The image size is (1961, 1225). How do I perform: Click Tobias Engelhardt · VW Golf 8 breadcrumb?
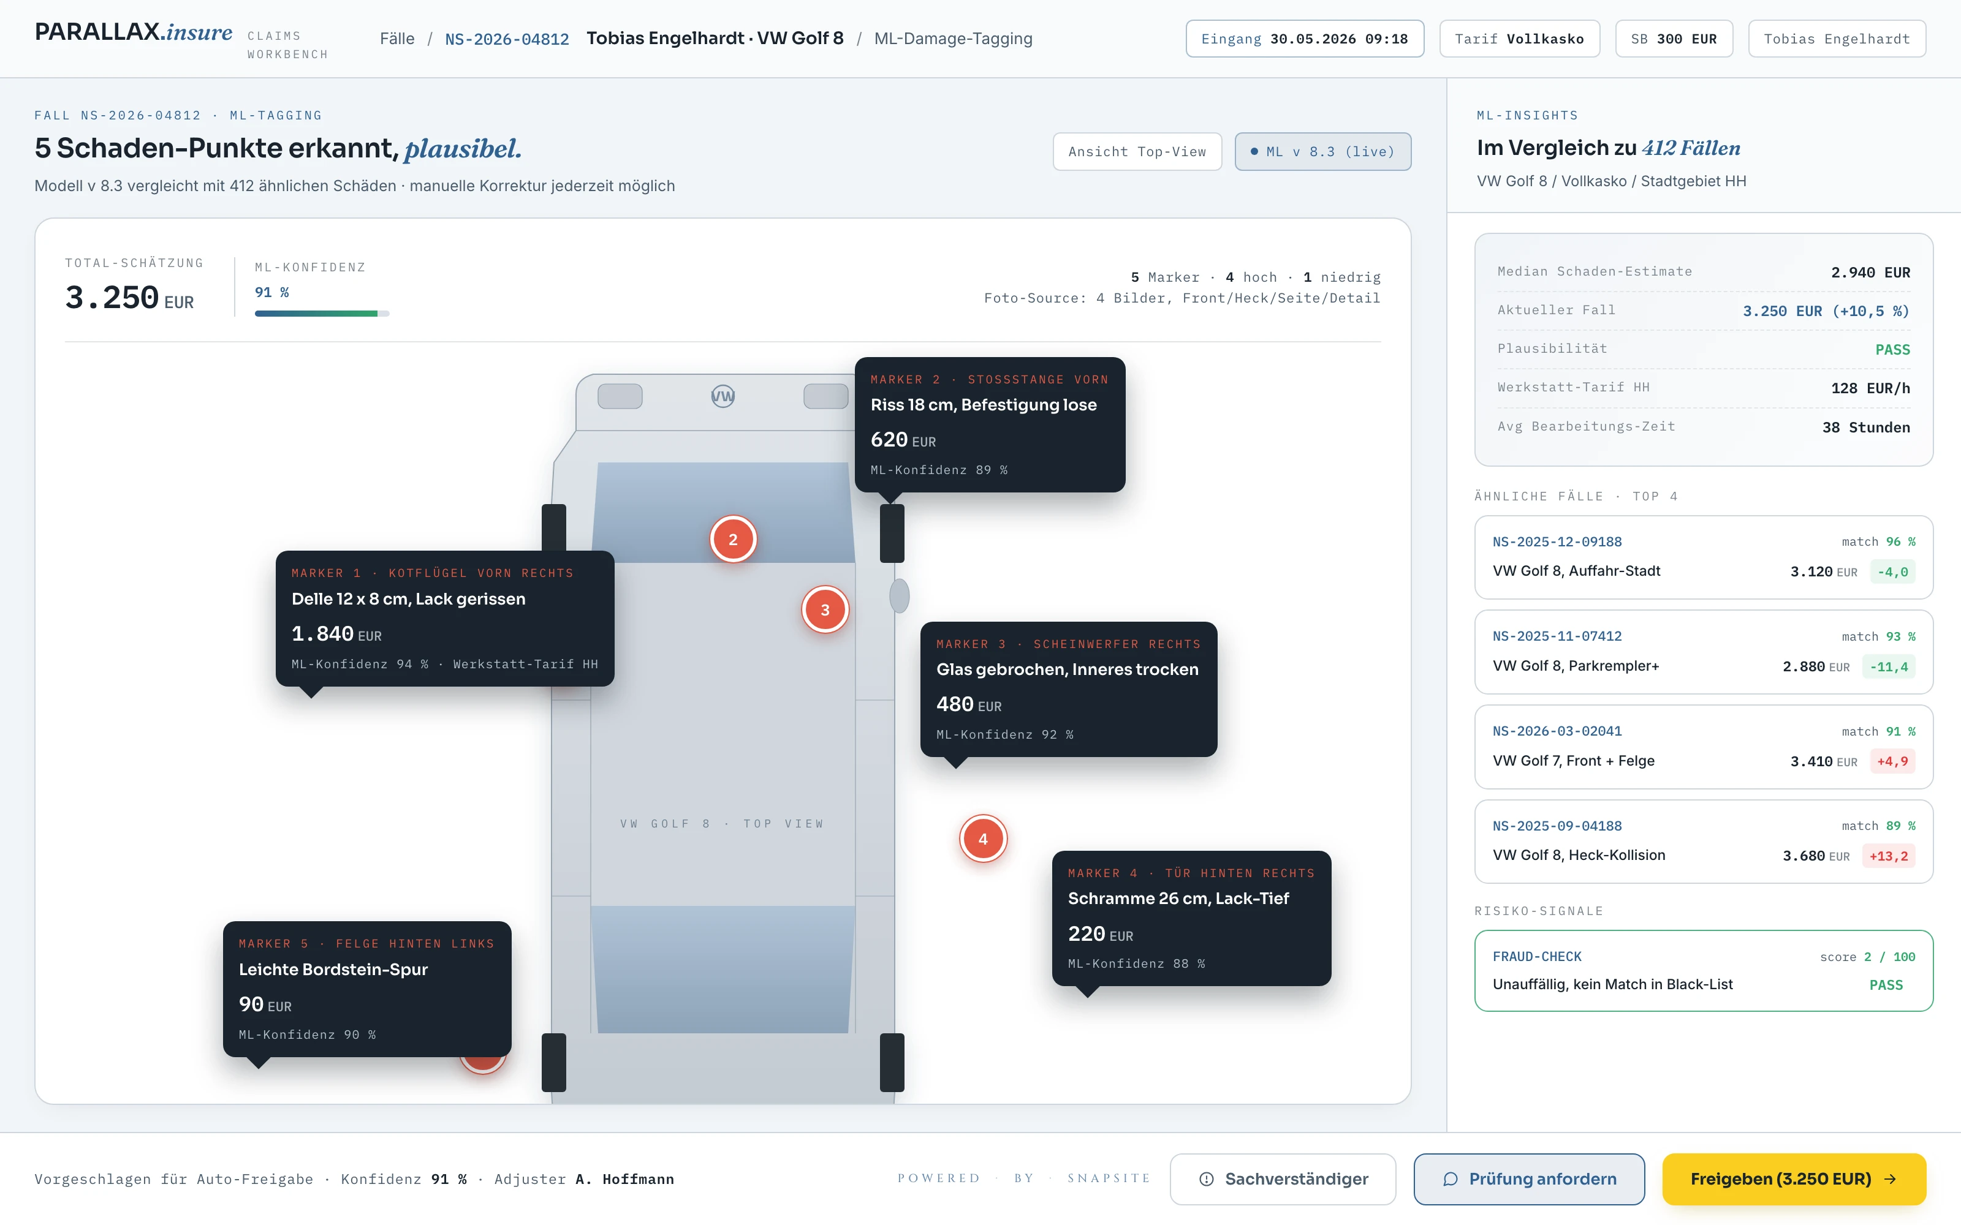point(715,39)
